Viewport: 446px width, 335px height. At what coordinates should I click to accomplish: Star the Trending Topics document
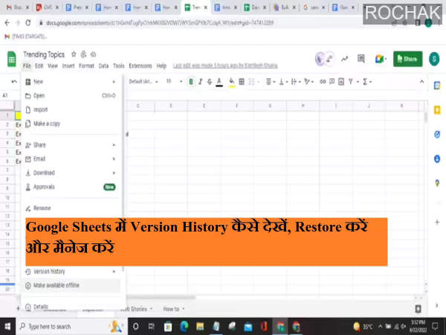click(73, 54)
